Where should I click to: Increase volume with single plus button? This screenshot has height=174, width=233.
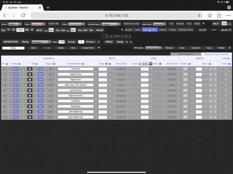tap(32, 30)
